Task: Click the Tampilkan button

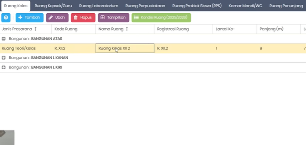Action: pyautogui.click(x=114, y=18)
